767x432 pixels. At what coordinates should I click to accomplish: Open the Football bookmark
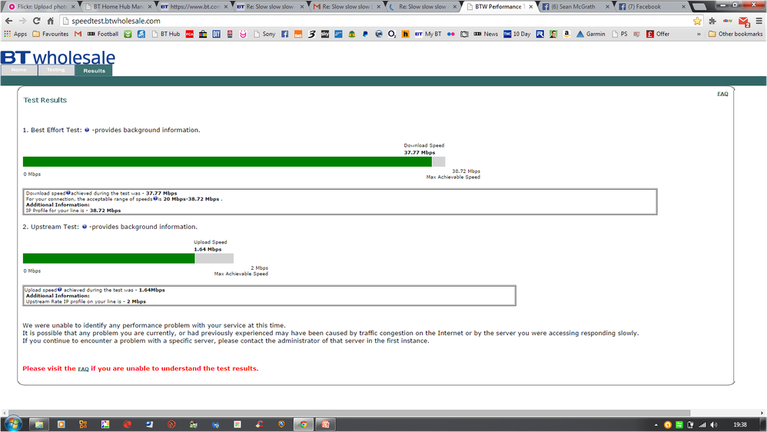(103, 34)
